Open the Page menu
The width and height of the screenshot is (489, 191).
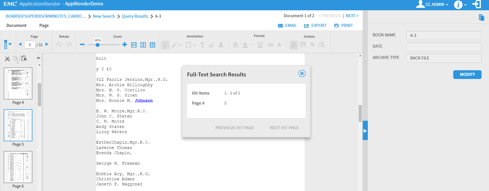coord(44,25)
